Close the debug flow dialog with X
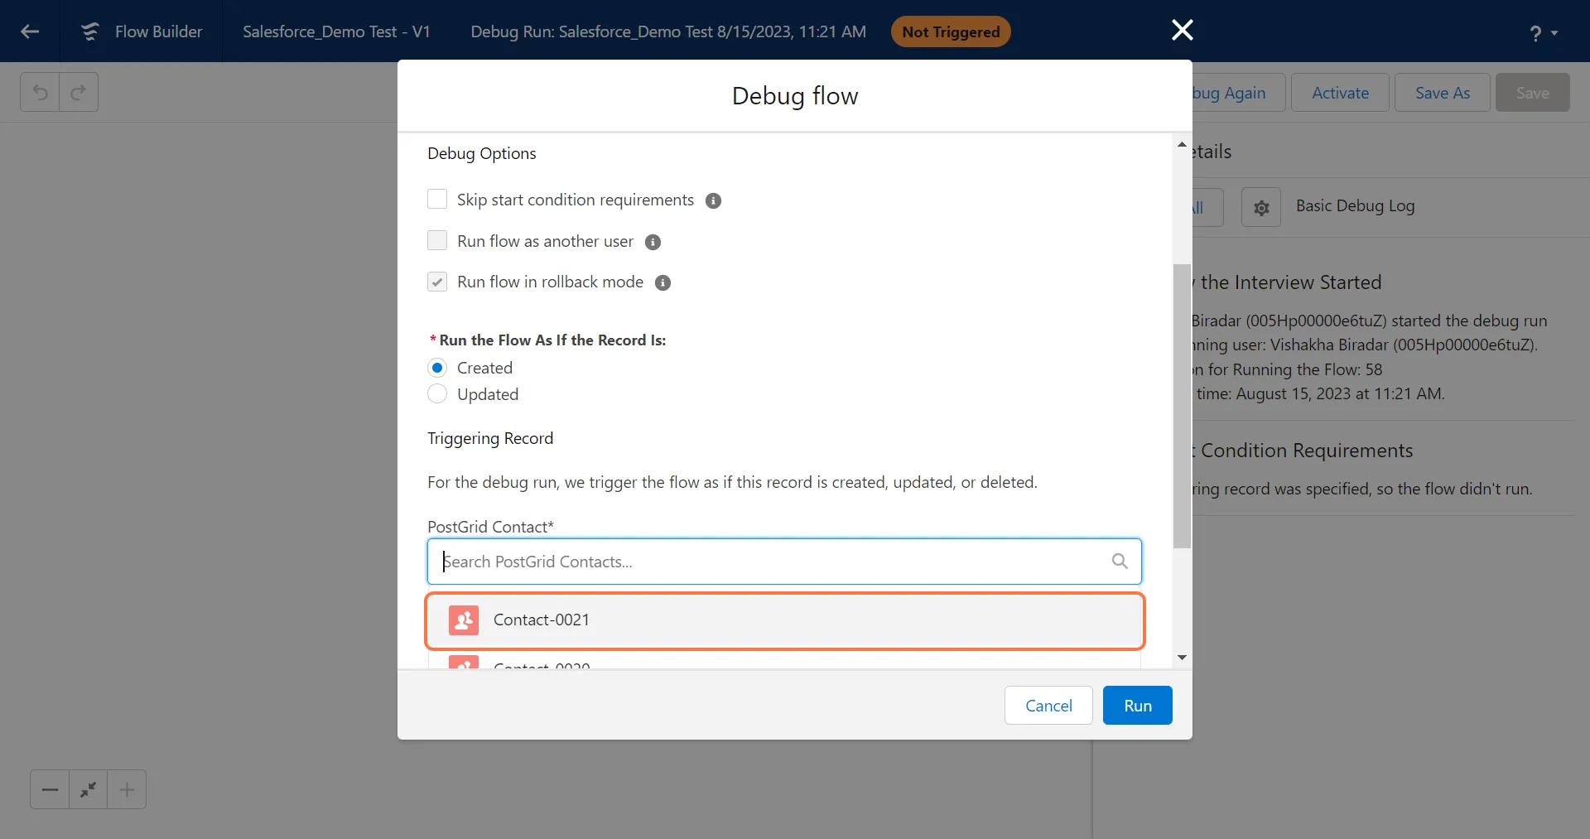 1182,31
